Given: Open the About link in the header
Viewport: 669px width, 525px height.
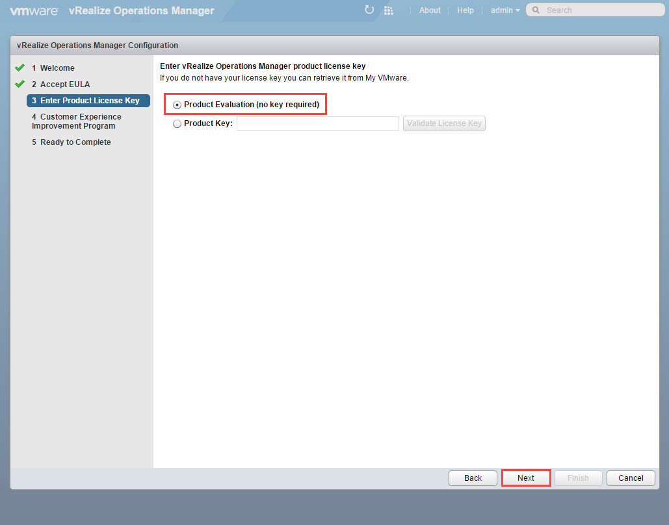Looking at the screenshot, I should [x=430, y=10].
